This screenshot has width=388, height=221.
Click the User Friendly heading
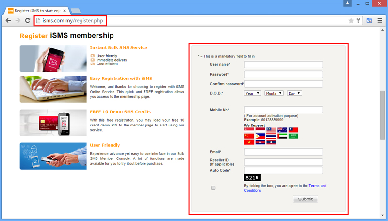pyautogui.click(x=105, y=145)
